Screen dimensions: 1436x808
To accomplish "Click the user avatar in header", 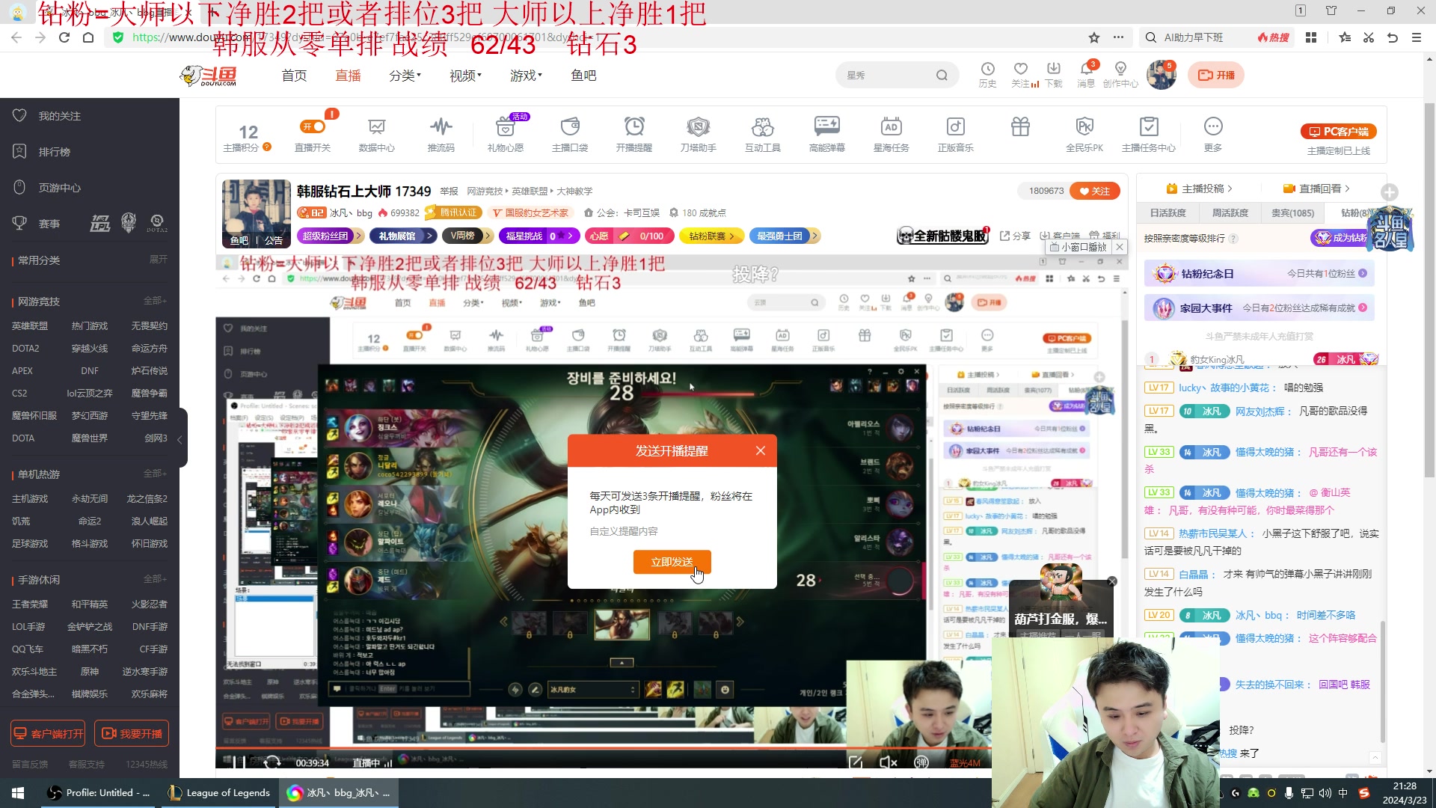I will click(1162, 75).
